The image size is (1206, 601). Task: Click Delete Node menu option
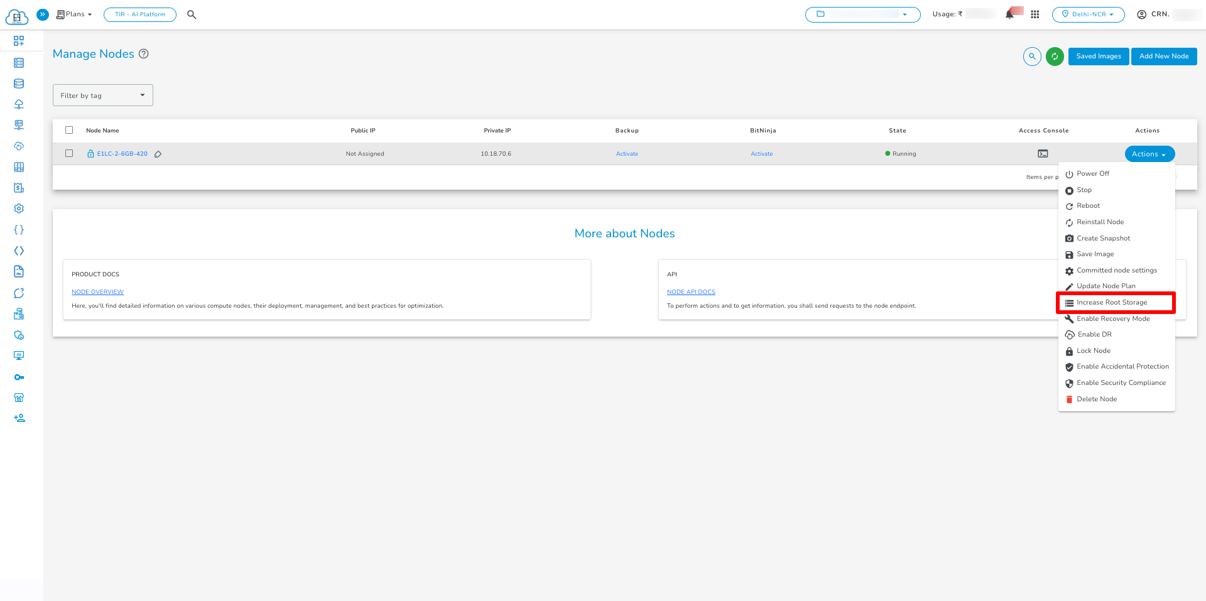coord(1097,399)
